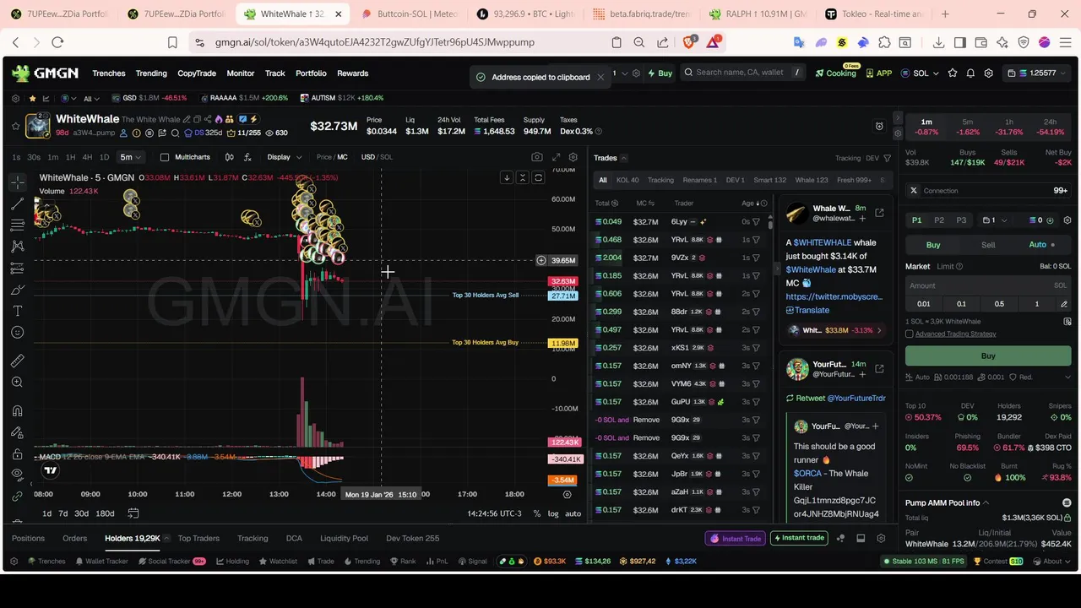Select the brush drawing tool
Image resolution: width=1081 pixels, height=608 pixels.
click(17, 290)
